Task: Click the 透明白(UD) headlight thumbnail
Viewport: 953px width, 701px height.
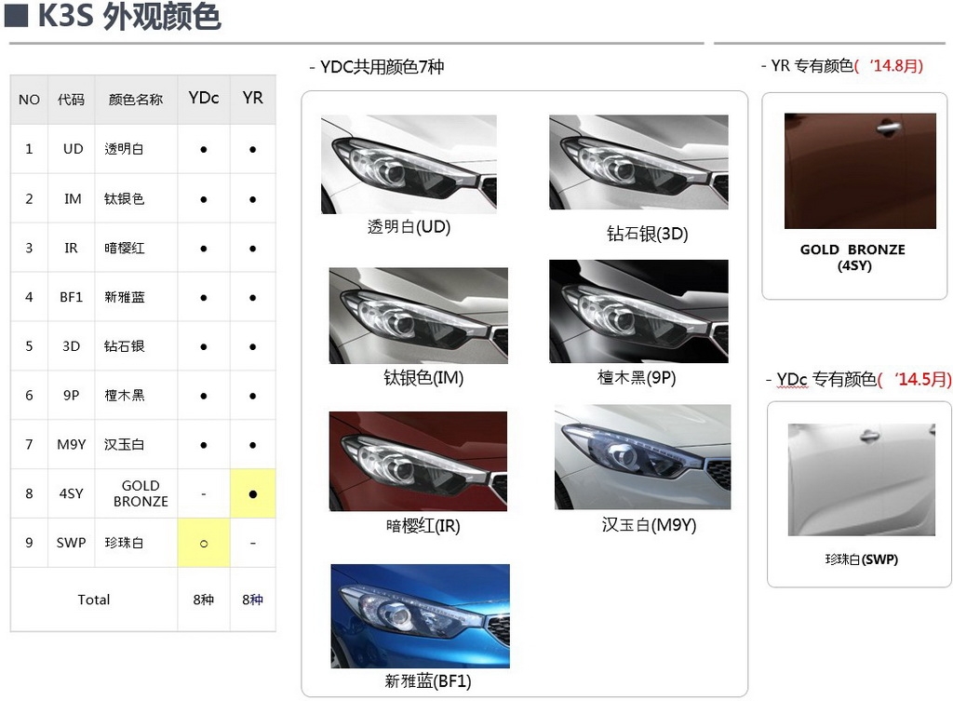Action: 409,164
